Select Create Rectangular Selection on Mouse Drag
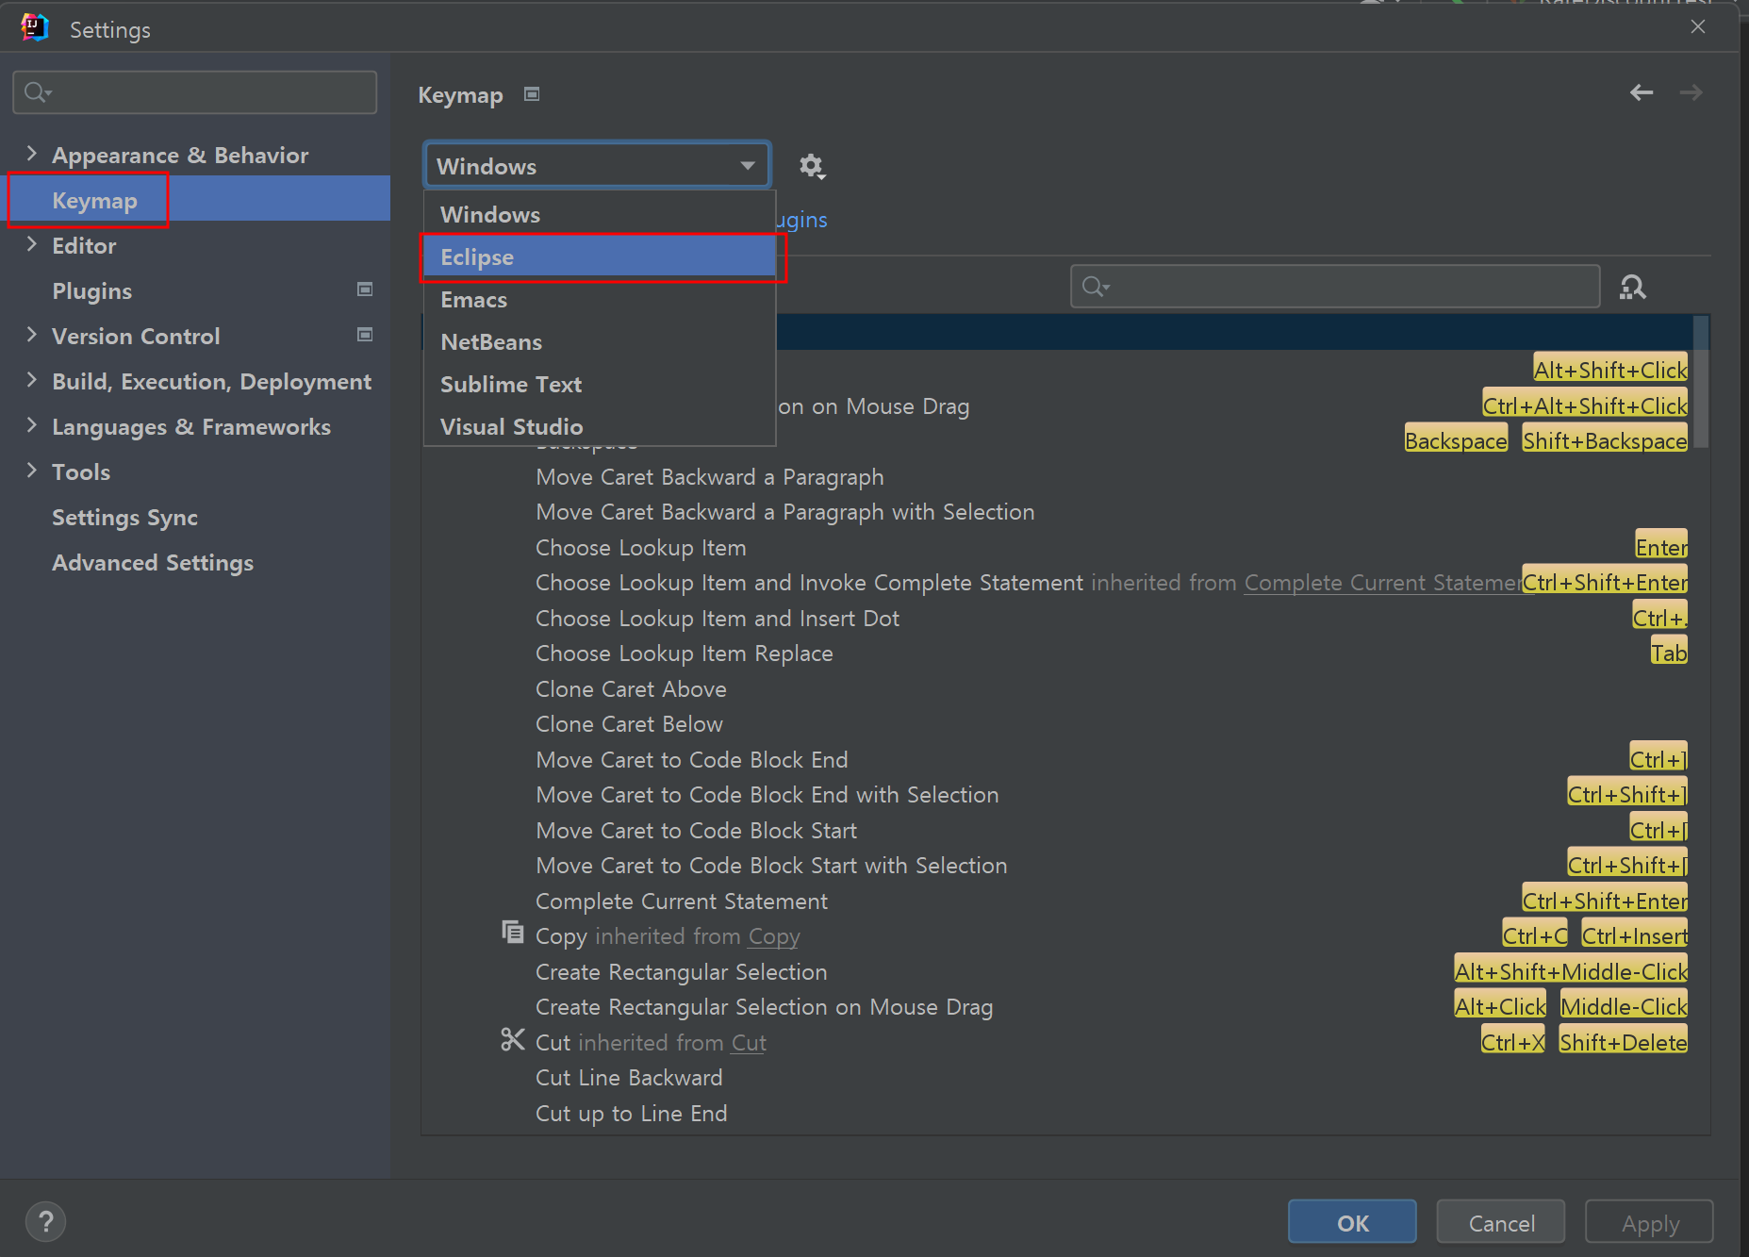The image size is (1749, 1257). click(765, 1007)
